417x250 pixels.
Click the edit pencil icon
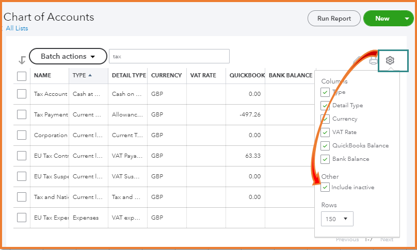tap(357, 61)
